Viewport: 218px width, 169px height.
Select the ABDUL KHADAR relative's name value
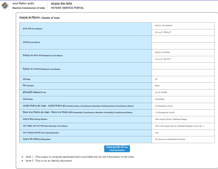tap(163, 52)
